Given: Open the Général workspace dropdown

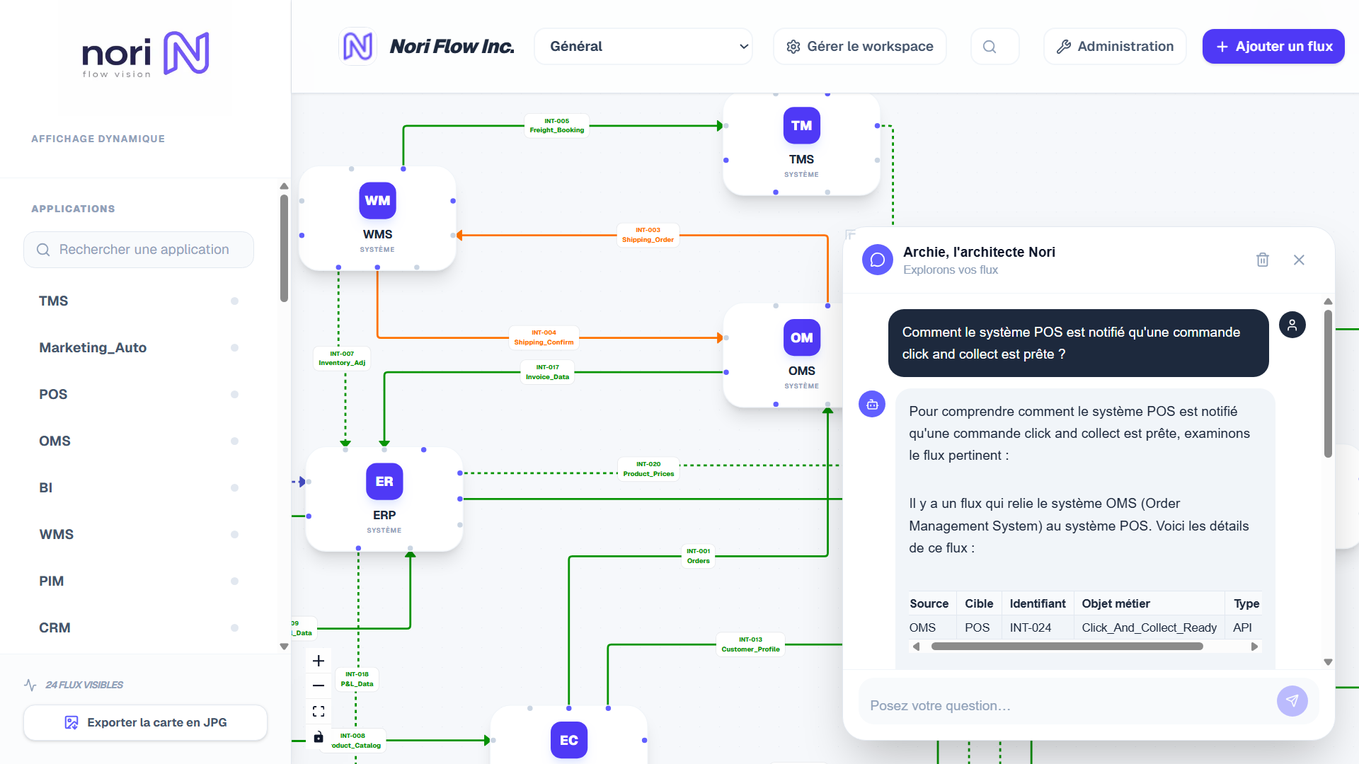Looking at the screenshot, I should [x=643, y=47].
